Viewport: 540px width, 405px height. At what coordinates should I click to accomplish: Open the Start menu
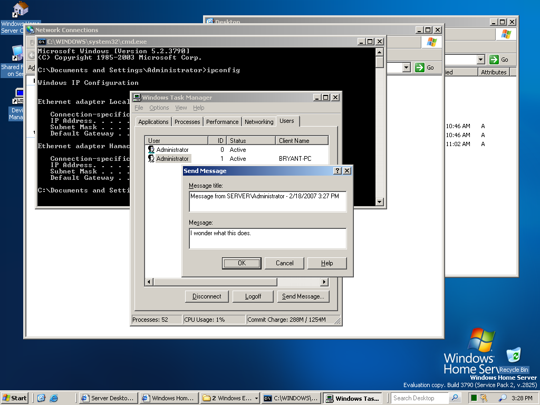click(x=15, y=398)
